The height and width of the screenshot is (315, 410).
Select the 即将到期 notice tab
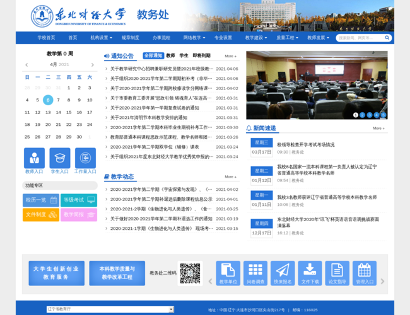(201, 55)
